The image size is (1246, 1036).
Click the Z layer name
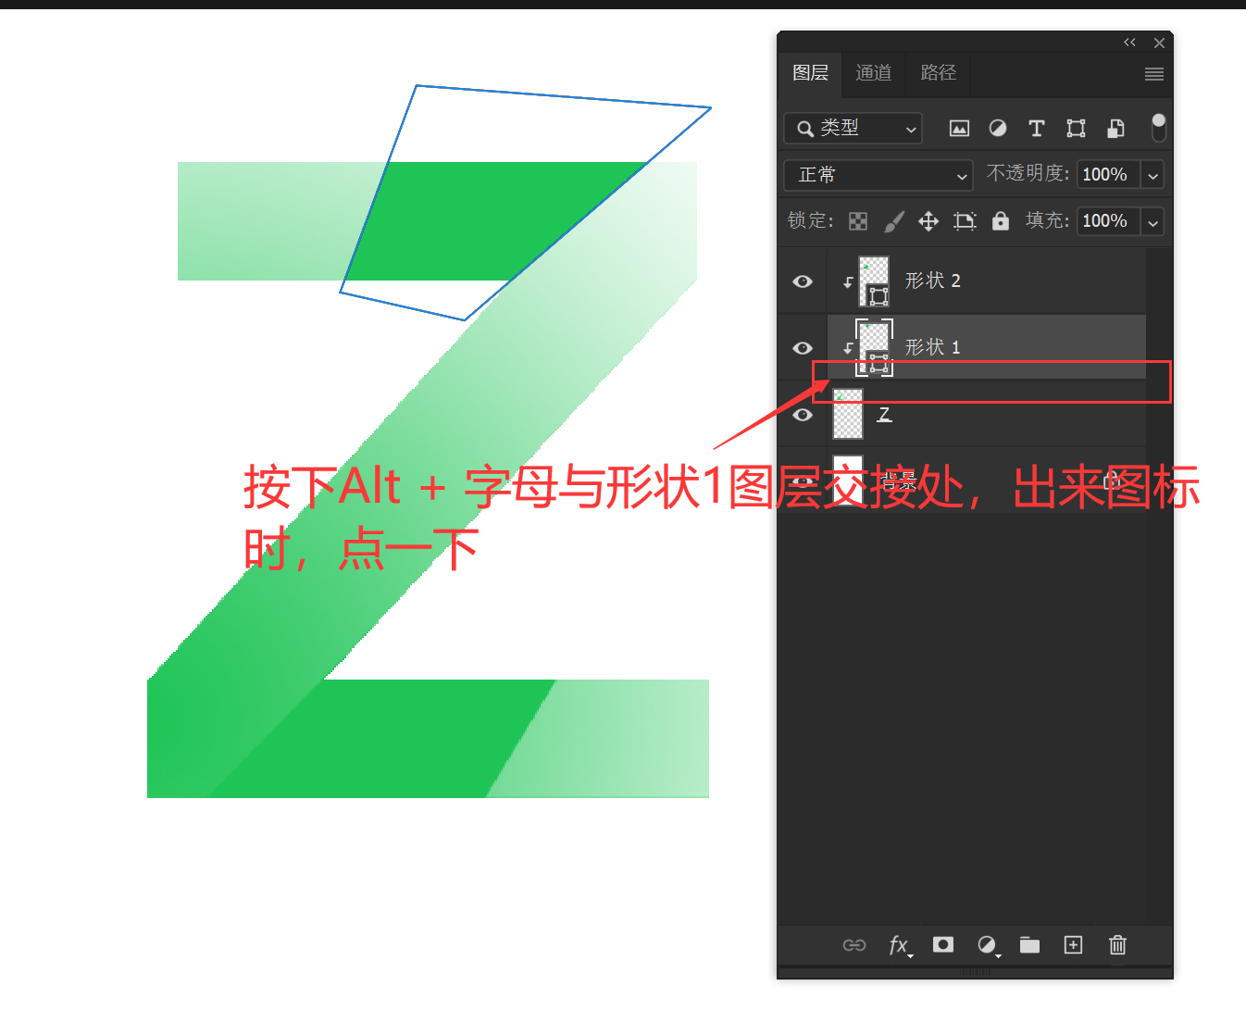pos(884,414)
